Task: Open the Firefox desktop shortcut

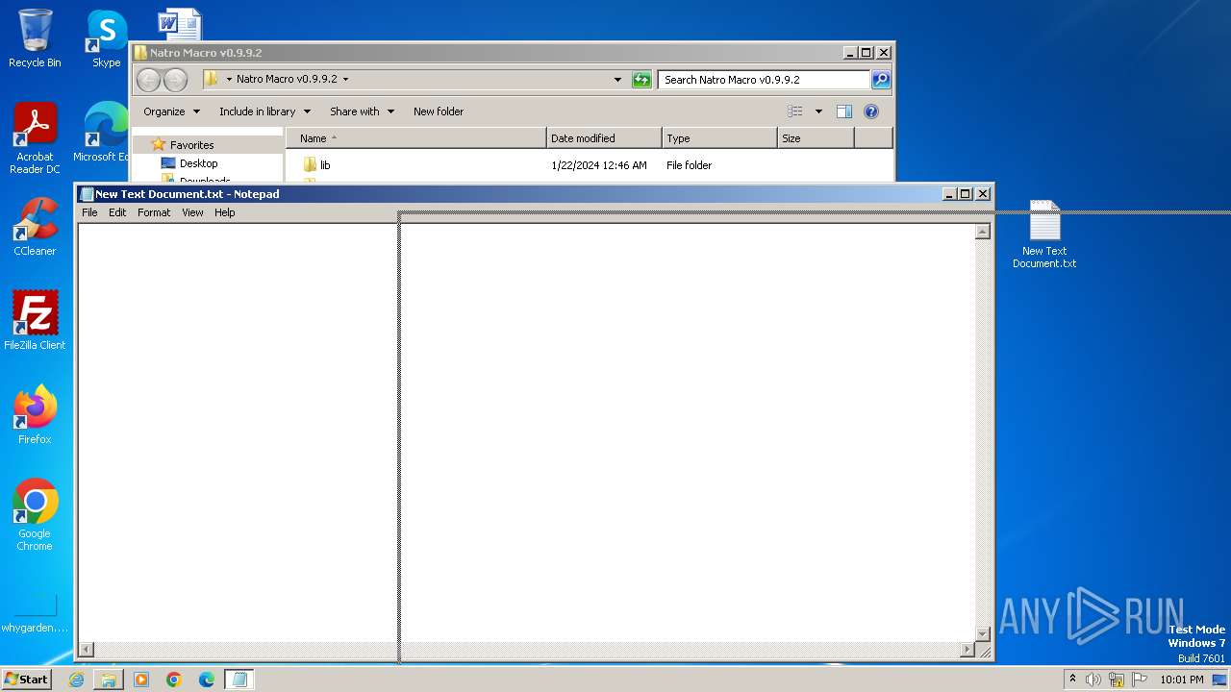Action: [35, 415]
